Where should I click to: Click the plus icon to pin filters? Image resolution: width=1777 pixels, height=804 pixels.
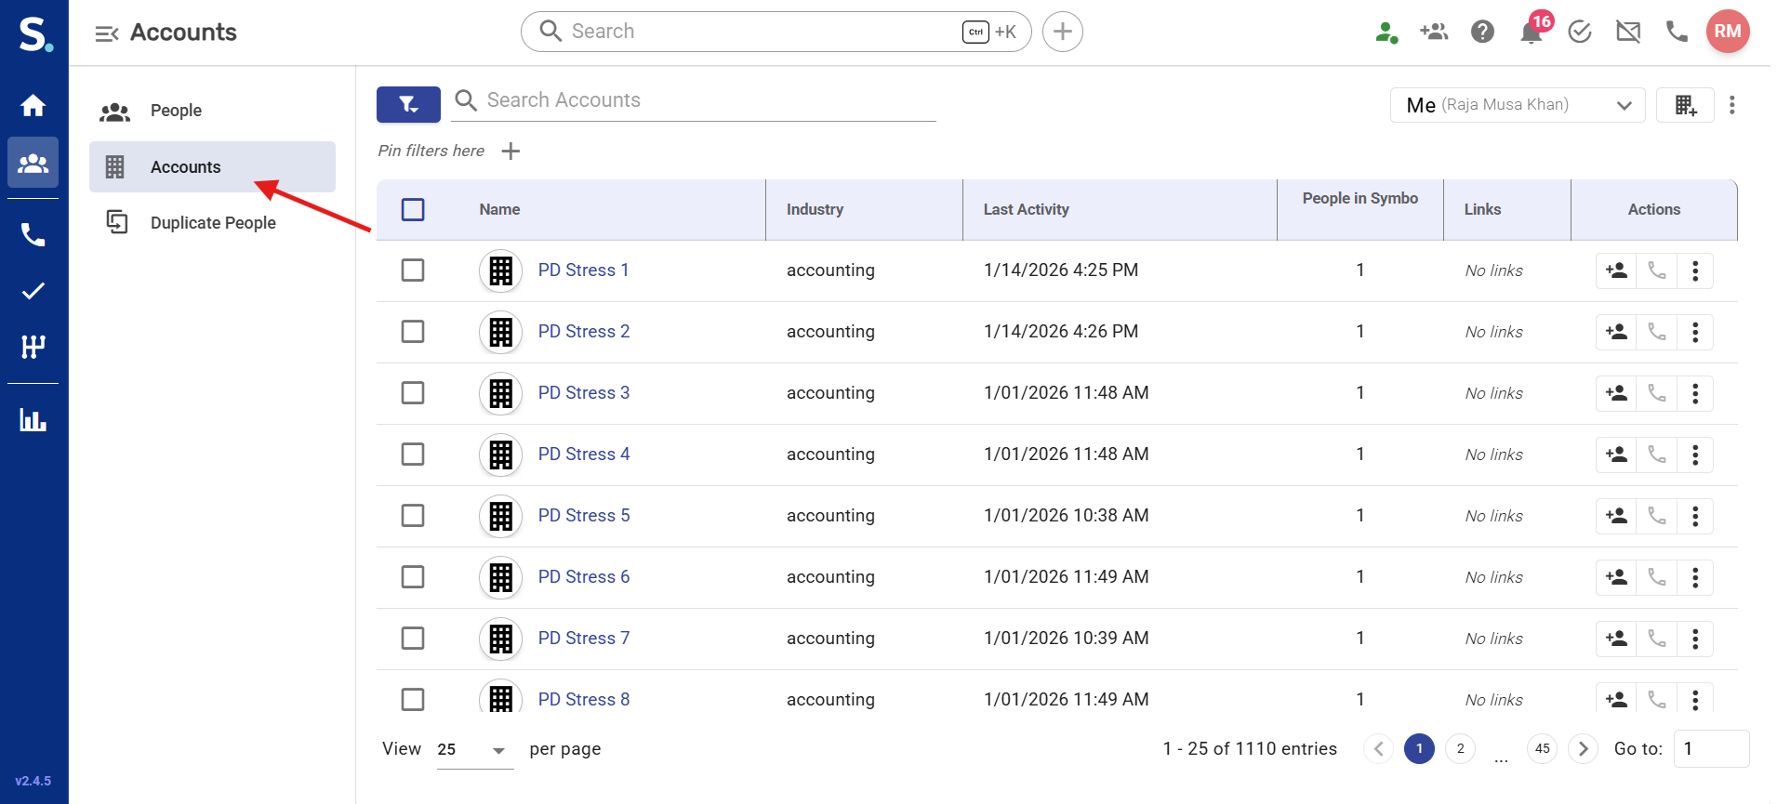(x=511, y=152)
